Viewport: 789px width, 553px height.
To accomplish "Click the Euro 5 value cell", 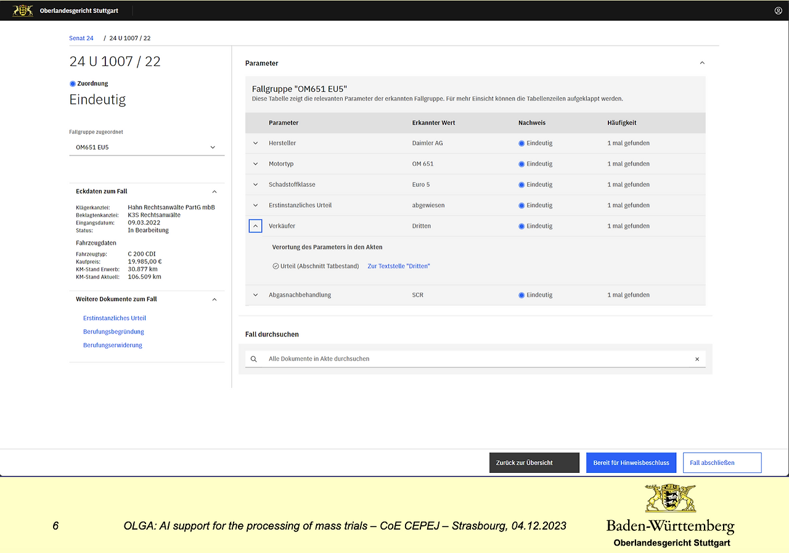I will point(421,184).
